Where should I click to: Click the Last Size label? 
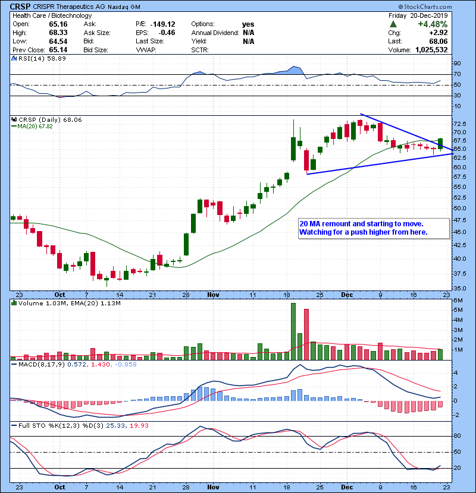pos(149,41)
